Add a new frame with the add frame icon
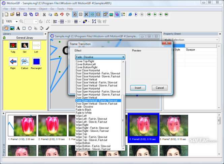 25,14
